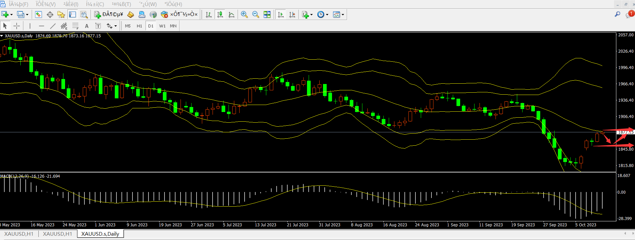635x240 pixels.
Task: Switch chart to bar chart type
Action: point(209,14)
